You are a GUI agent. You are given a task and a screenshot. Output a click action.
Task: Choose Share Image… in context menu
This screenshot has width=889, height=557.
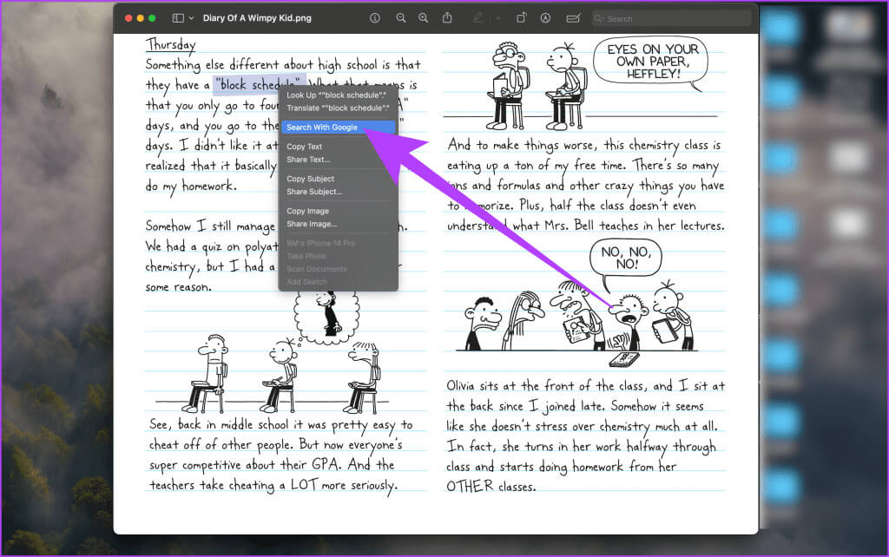click(x=338, y=225)
